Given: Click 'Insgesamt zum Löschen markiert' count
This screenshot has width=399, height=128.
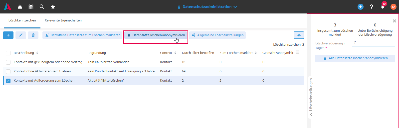Looking at the screenshot, I should (x=335, y=25).
